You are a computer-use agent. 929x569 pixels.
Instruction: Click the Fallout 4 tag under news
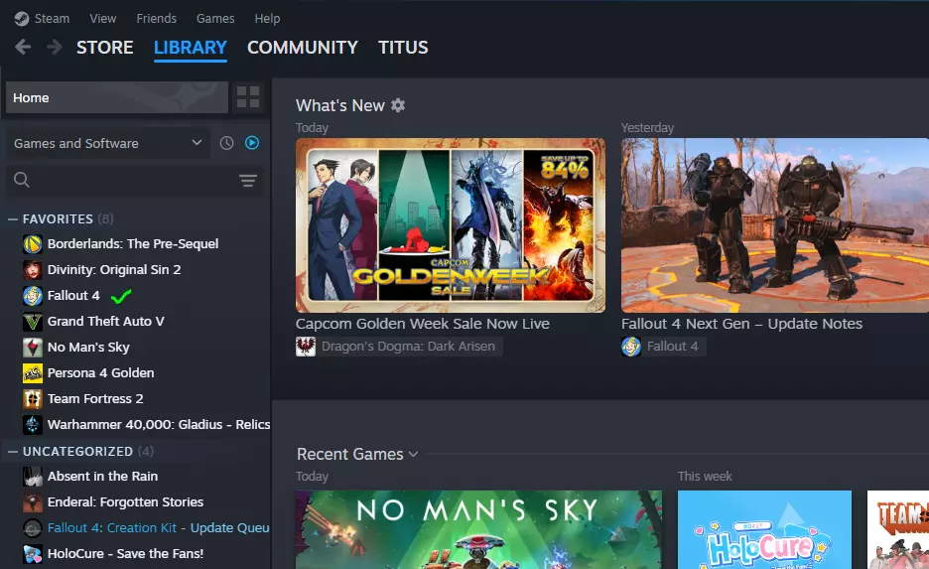click(x=673, y=347)
